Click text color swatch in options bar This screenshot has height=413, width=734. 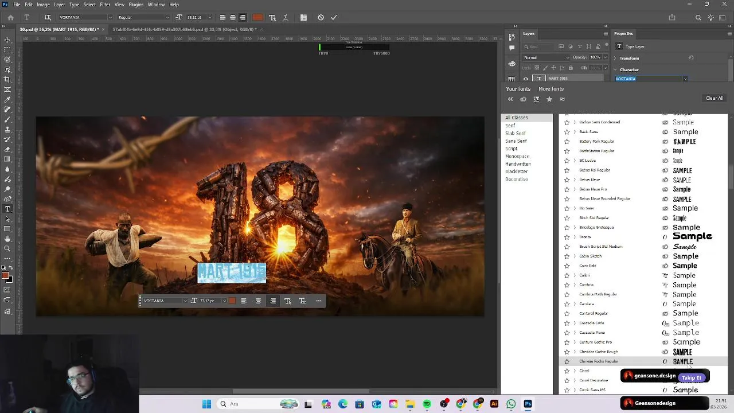257,17
